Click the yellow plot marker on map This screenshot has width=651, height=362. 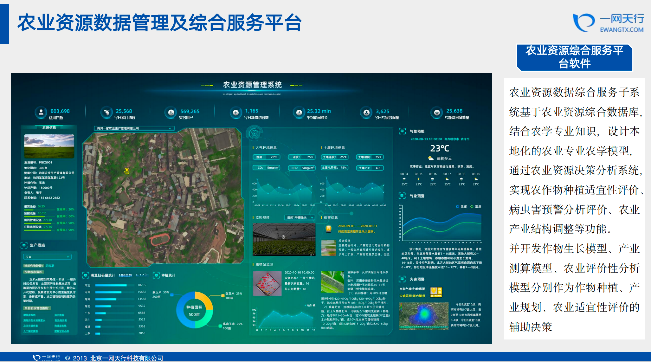coord(127,171)
